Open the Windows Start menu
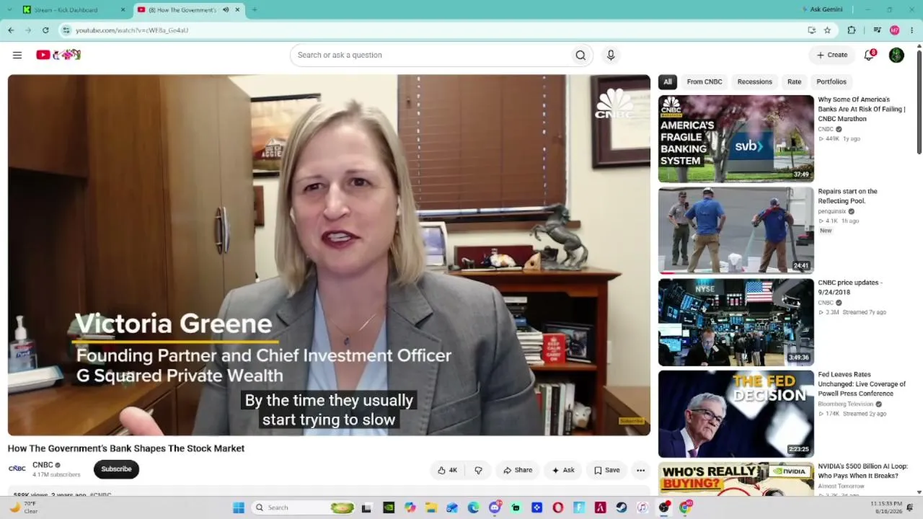This screenshot has width=923, height=519. [239, 507]
